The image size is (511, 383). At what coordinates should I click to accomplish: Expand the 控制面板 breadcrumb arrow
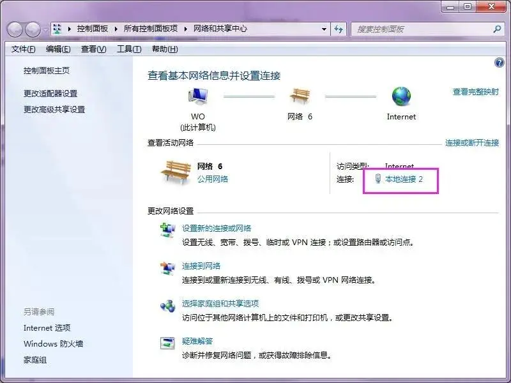click(115, 29)
